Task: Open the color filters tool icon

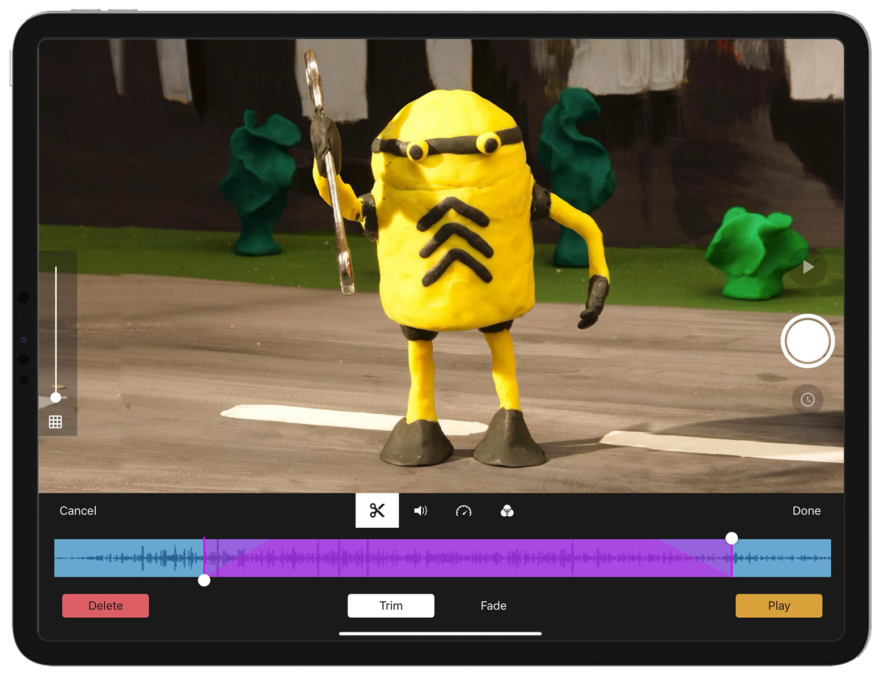Action: tap(507, 511)
